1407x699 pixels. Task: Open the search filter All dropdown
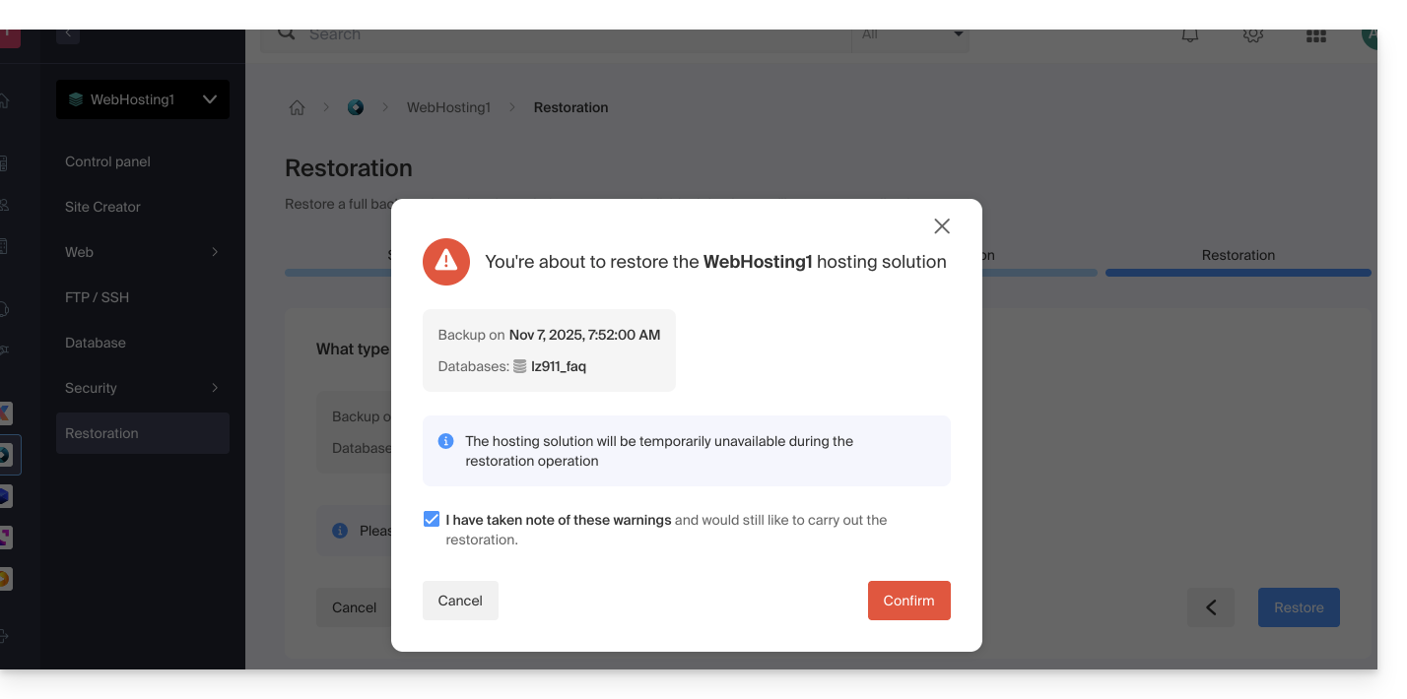pyautogui.click(x=911, y=35)
